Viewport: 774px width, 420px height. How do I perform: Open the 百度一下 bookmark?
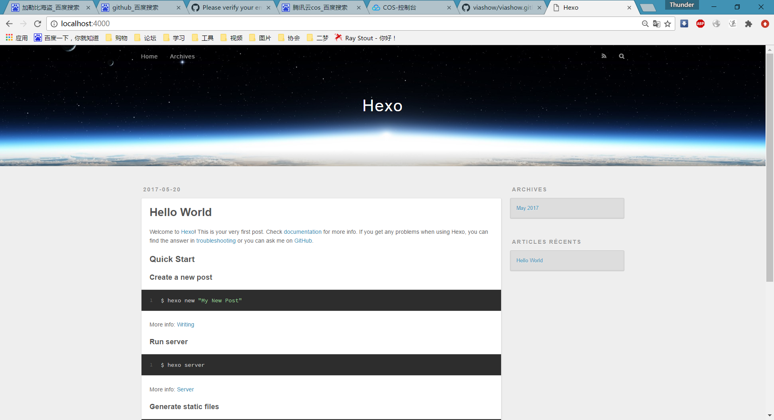point(67,38)
